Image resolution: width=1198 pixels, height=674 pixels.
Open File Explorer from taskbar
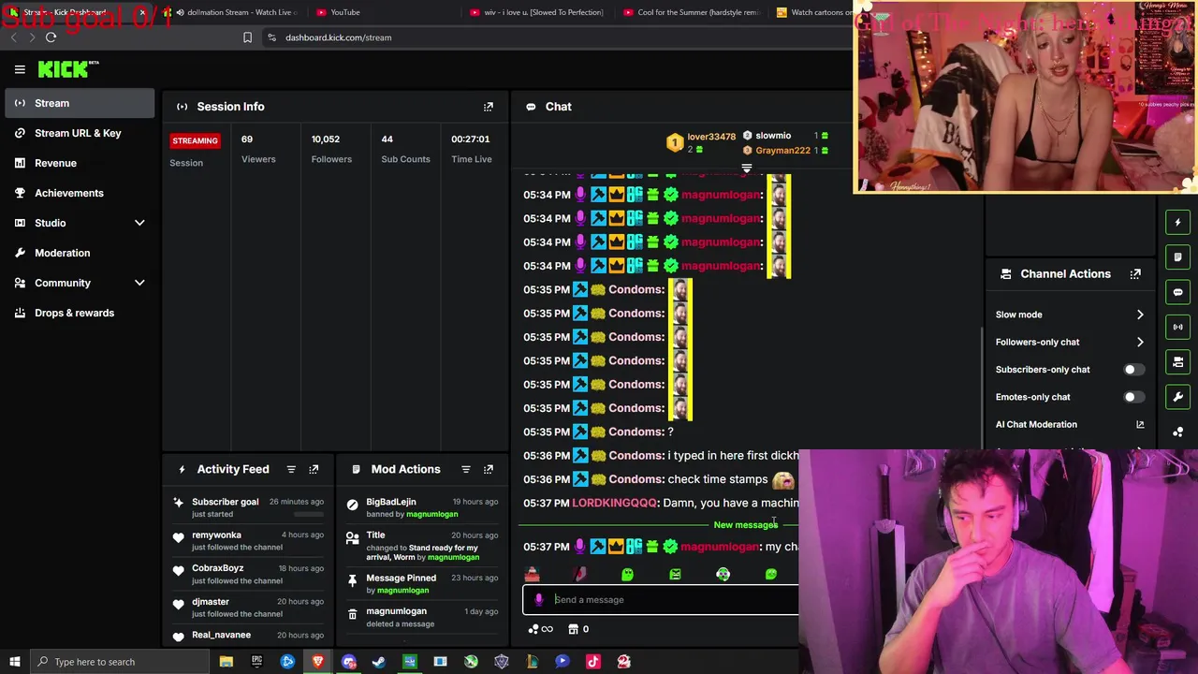click(x=226, y=662)
